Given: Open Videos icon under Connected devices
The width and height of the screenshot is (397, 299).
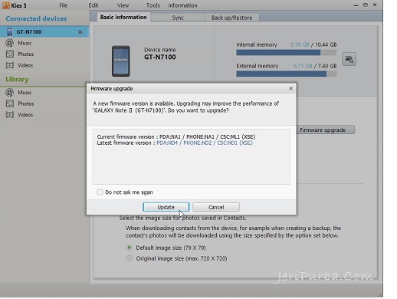Looking at the screenshot, I should 10,65.
